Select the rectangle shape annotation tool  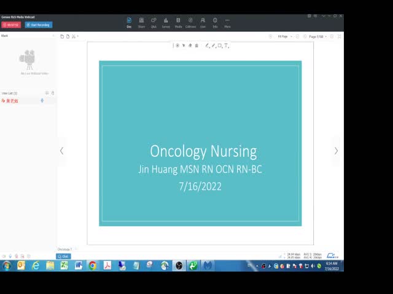coord(220,45)
